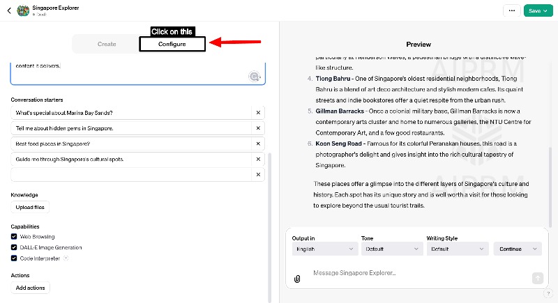
Task: Click the Add actions button
Action: click(x=31, y=288)
